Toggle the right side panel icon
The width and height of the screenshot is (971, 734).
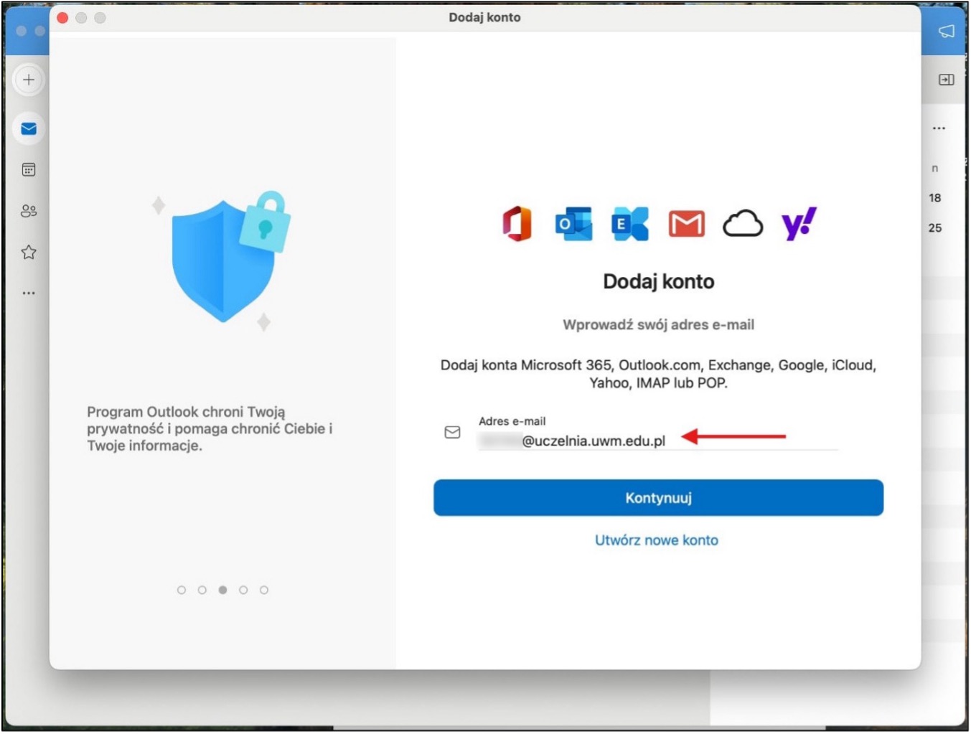946,80
